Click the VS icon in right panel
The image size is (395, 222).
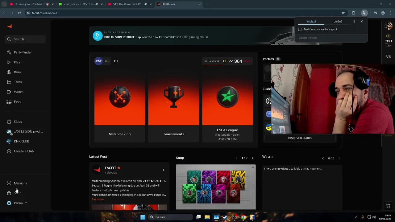pos(389,57)
